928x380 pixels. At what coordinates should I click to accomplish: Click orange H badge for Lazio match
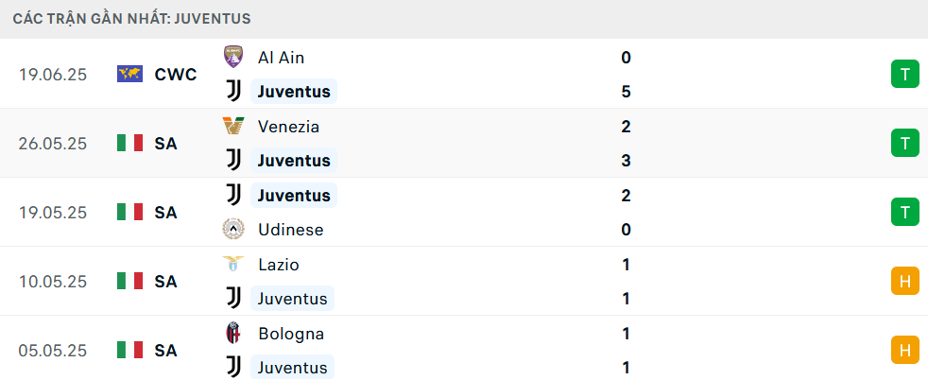click(x=904, y=281)
